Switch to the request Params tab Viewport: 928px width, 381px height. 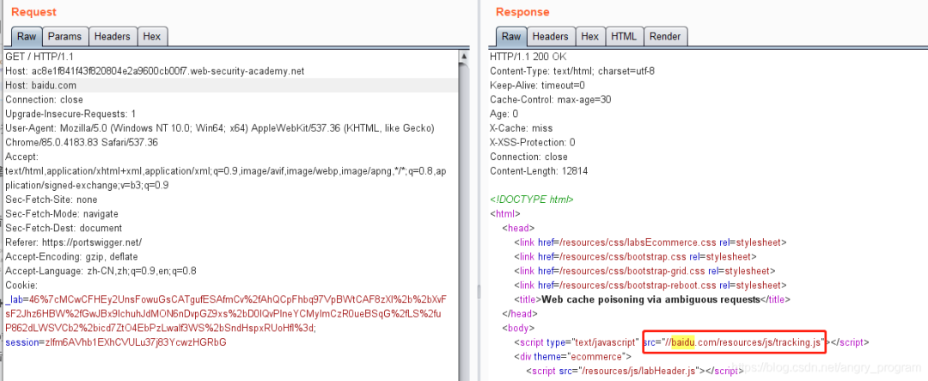pos(64,36)
